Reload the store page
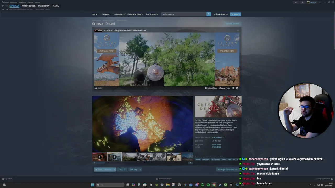Image resolution: width=335 pixels, height=188 pixels. (3, 9)
